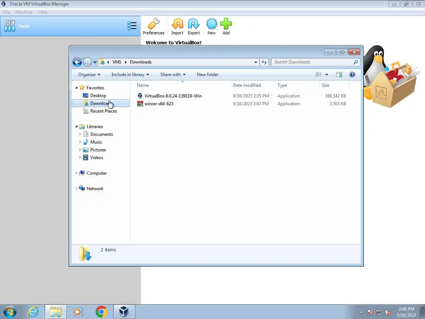Image resolution: width=425 pixels, height=319 pixels.
Task: Select the VirtualBox-6.0.24-139119-Win file
Action: tap(173, 96)
